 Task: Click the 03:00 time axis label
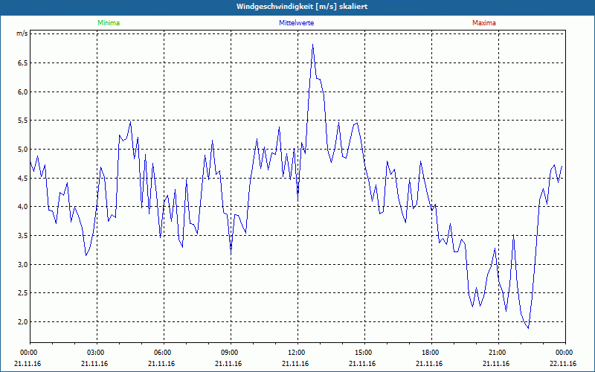pyautogui.click(x=95, y=353)
